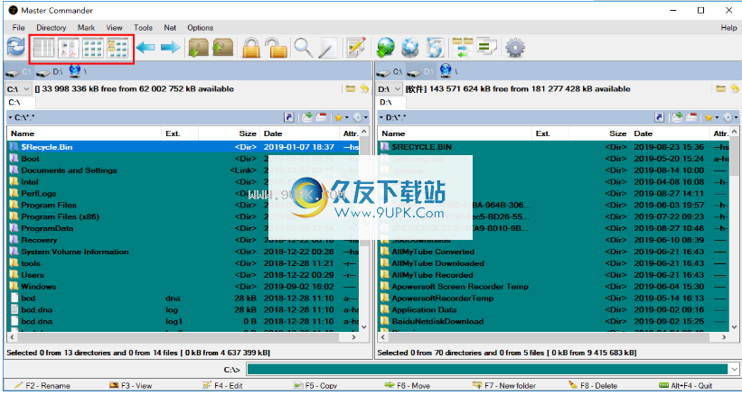Click the network globe drive in left panel
742x395 pixels.
pos(77,71)
